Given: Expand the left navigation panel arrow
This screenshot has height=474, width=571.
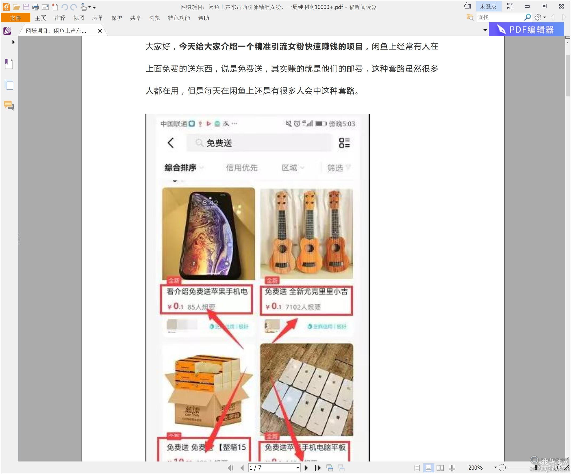Looking at the screenshot, I should coord(13,42).
